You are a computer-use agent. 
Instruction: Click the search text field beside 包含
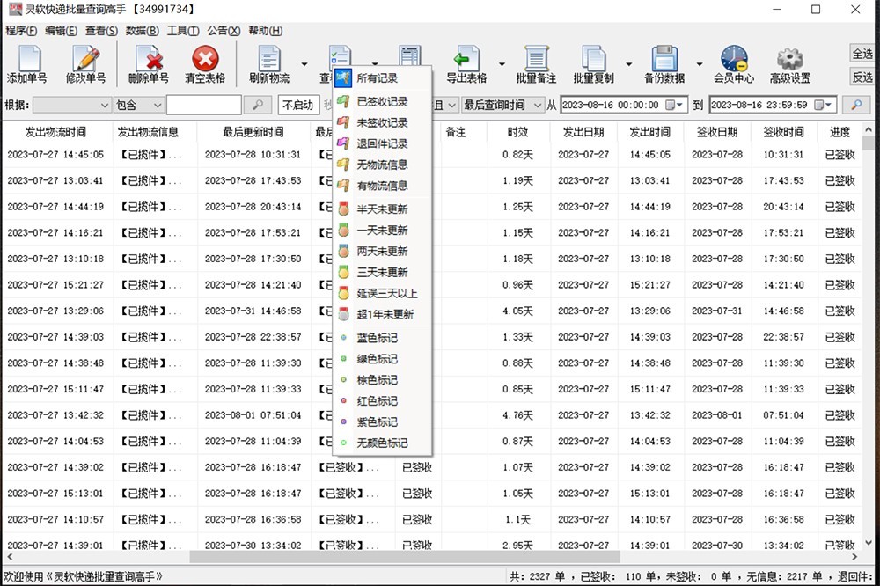(x=203, y=105)
